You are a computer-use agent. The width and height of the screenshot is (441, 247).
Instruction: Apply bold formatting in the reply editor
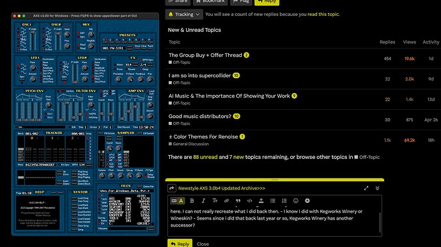(192, 200)
